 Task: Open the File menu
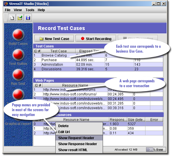(x=8, y=10)
